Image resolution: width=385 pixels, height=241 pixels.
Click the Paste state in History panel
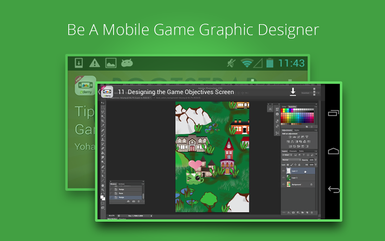click(x=126, y=194)
